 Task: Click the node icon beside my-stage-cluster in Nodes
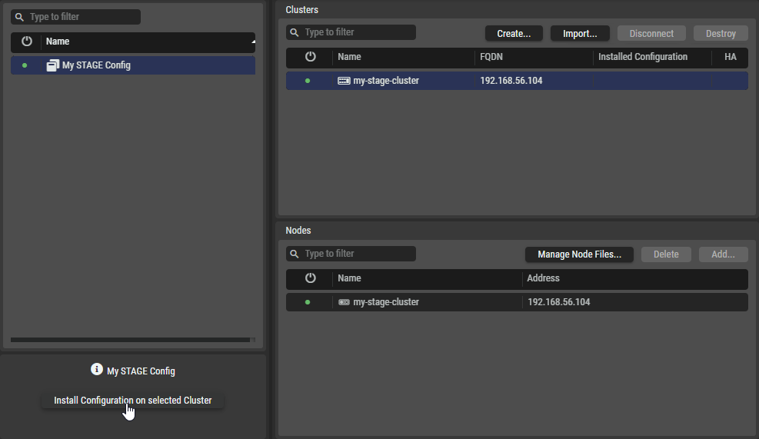click(344, 302)
